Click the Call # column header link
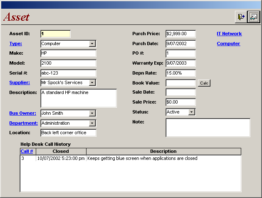 coord(27,152)
